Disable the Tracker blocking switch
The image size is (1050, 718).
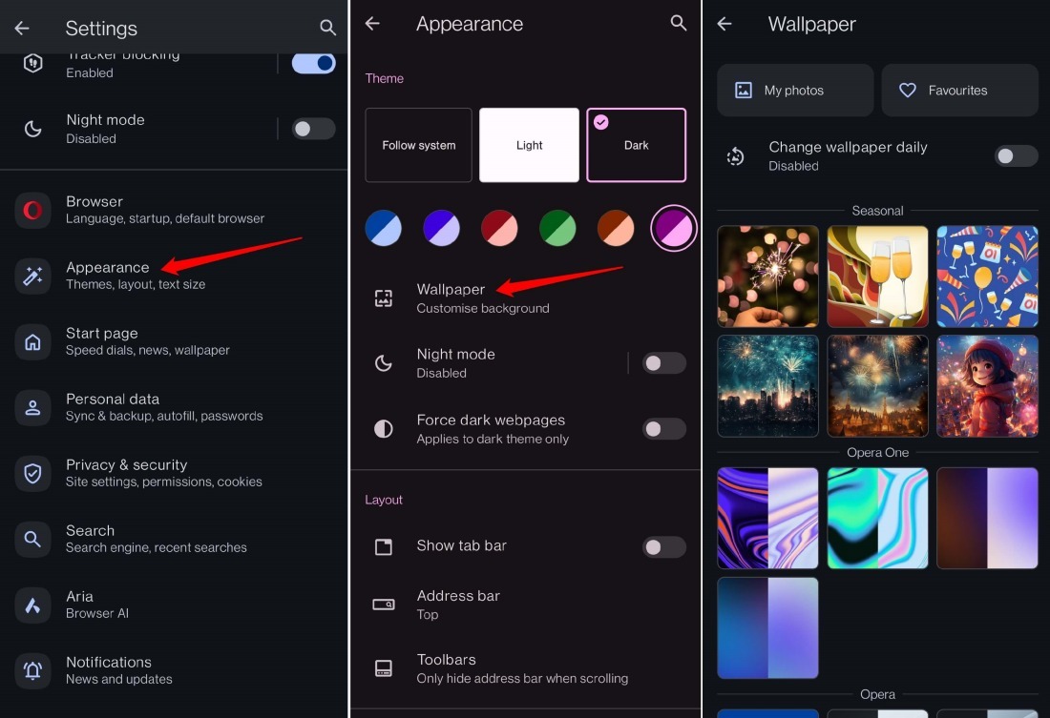click(x=314, y=64)
